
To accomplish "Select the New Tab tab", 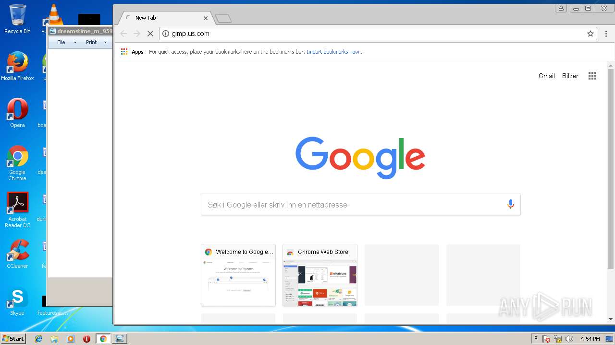I will 166,18.
